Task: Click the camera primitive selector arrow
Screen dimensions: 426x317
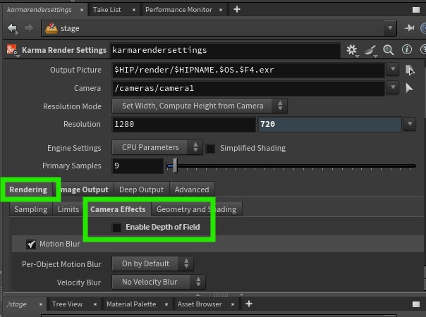Action: (x=410, y=88)
